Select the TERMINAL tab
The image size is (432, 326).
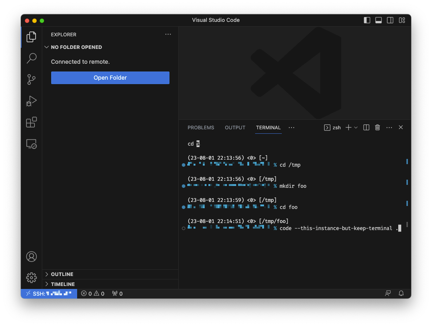tap(268, 127)
